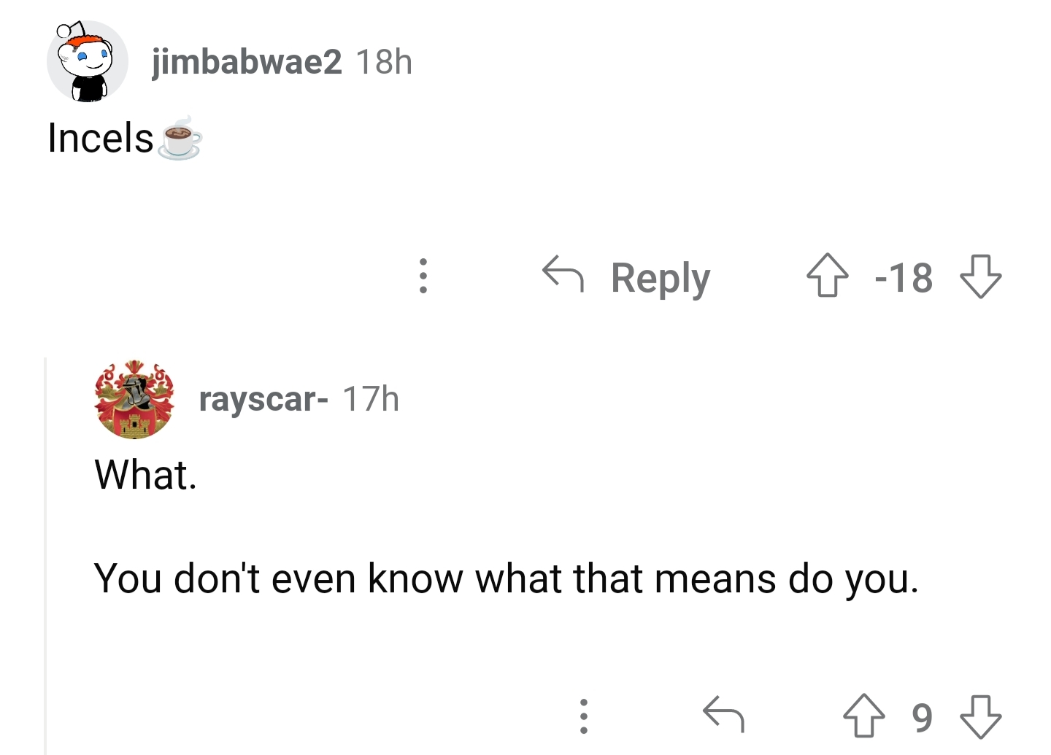Reply to rayscar- comment using arrow icon
Screen dimensions: 1051x755
click(x=723, y=713)
